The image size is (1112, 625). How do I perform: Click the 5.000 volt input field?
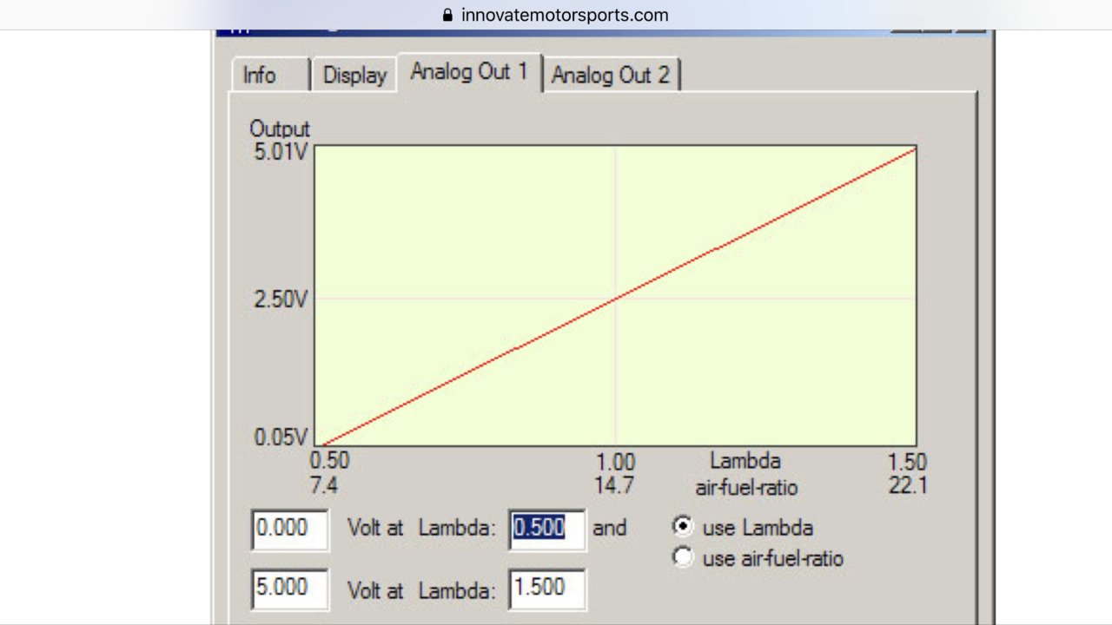(x=290, y=589)
